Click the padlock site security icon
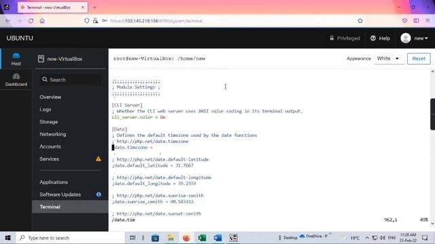 95,21
